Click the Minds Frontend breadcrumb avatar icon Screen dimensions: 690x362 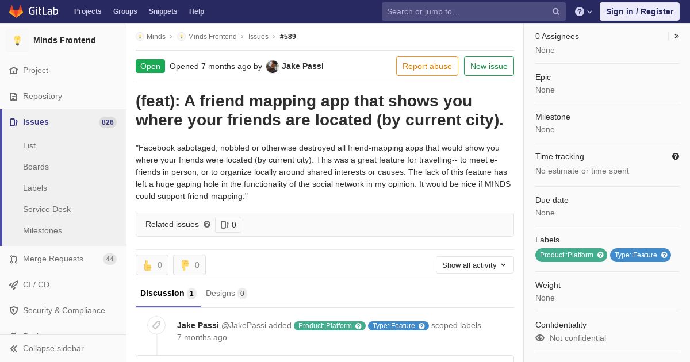[x=181, y=37]
